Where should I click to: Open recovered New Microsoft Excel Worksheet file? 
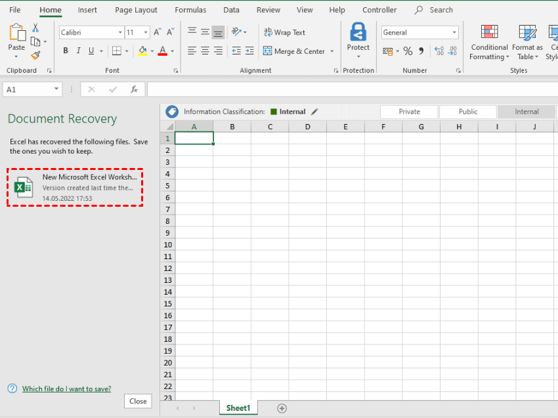point(75,188)
